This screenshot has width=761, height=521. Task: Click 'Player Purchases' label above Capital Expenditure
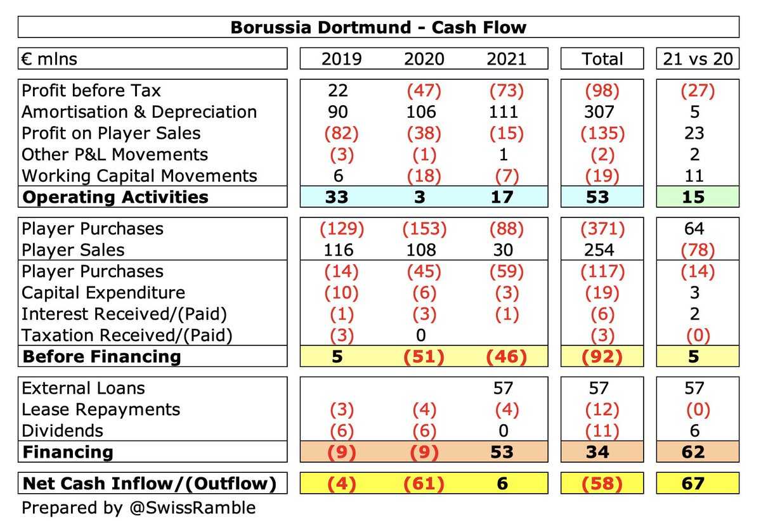93,271
